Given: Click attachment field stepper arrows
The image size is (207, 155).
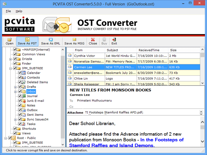Looking at the screenshot, I should [x=201, y=113].
